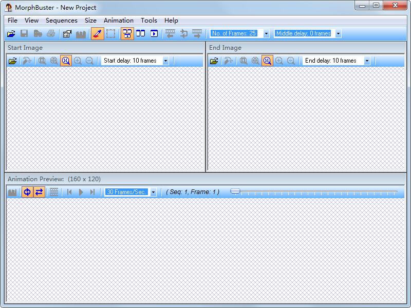The width and height of the screenshot is (411, 308).
Task: Zoom in on the End Image
Action: [x=279, y=61]
